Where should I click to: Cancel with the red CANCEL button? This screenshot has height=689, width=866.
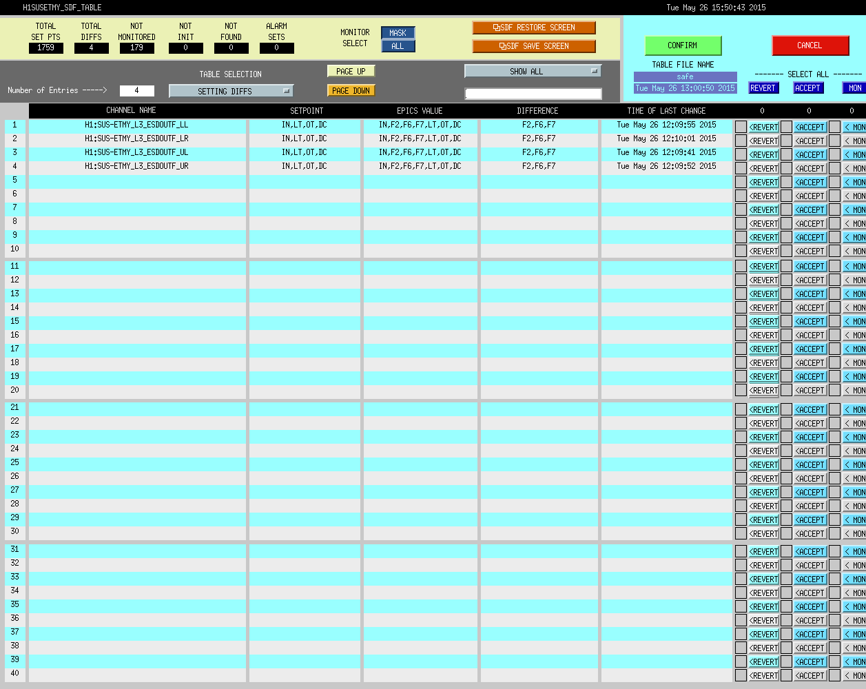(x=810, y=45)
